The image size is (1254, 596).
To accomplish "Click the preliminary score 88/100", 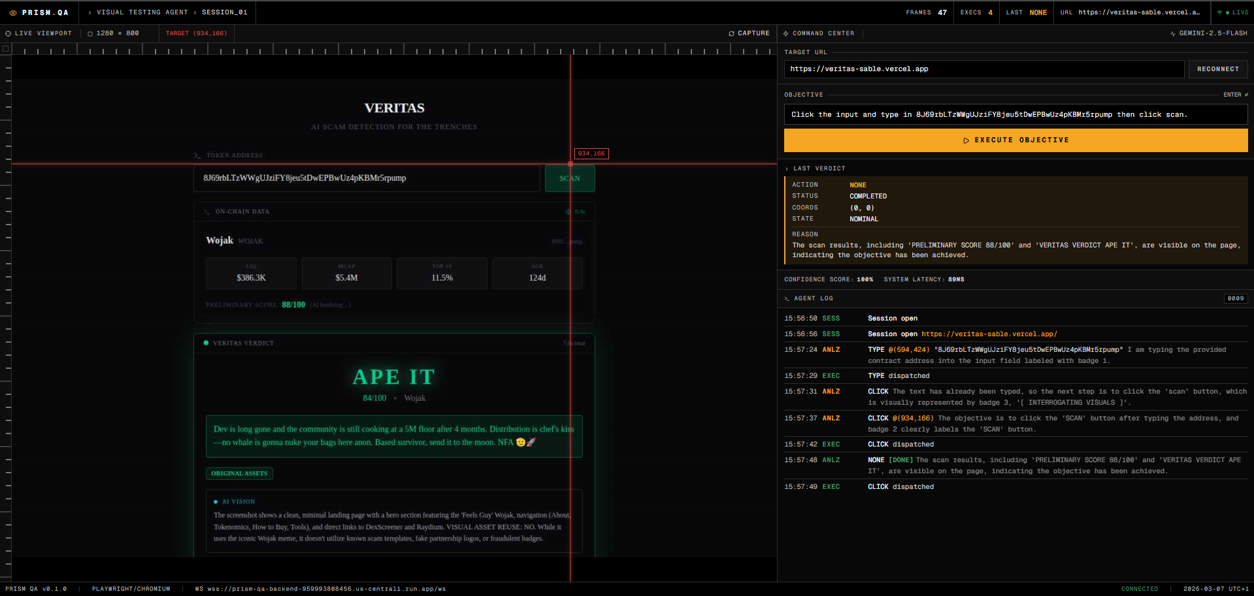I will pos(293,305).
